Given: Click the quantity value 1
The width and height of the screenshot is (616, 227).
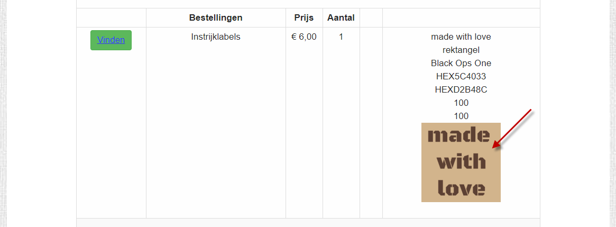Looking at the screenshot, I should [341, 37].
